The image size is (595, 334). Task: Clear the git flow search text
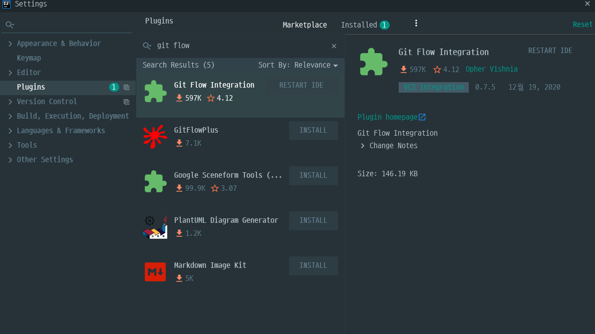tap(334, 46)
